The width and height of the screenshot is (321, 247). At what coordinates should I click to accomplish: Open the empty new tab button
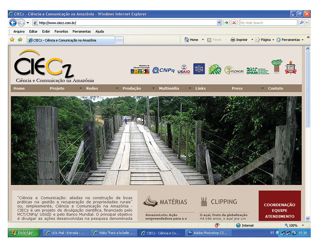(x=119, y=40)
